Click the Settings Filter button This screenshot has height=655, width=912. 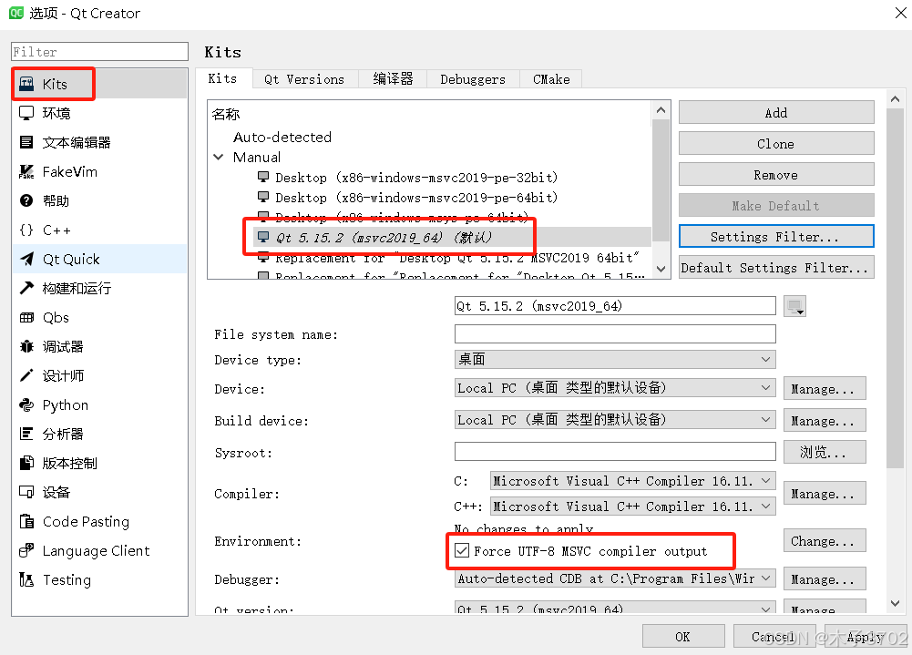[x=776, y=236]
